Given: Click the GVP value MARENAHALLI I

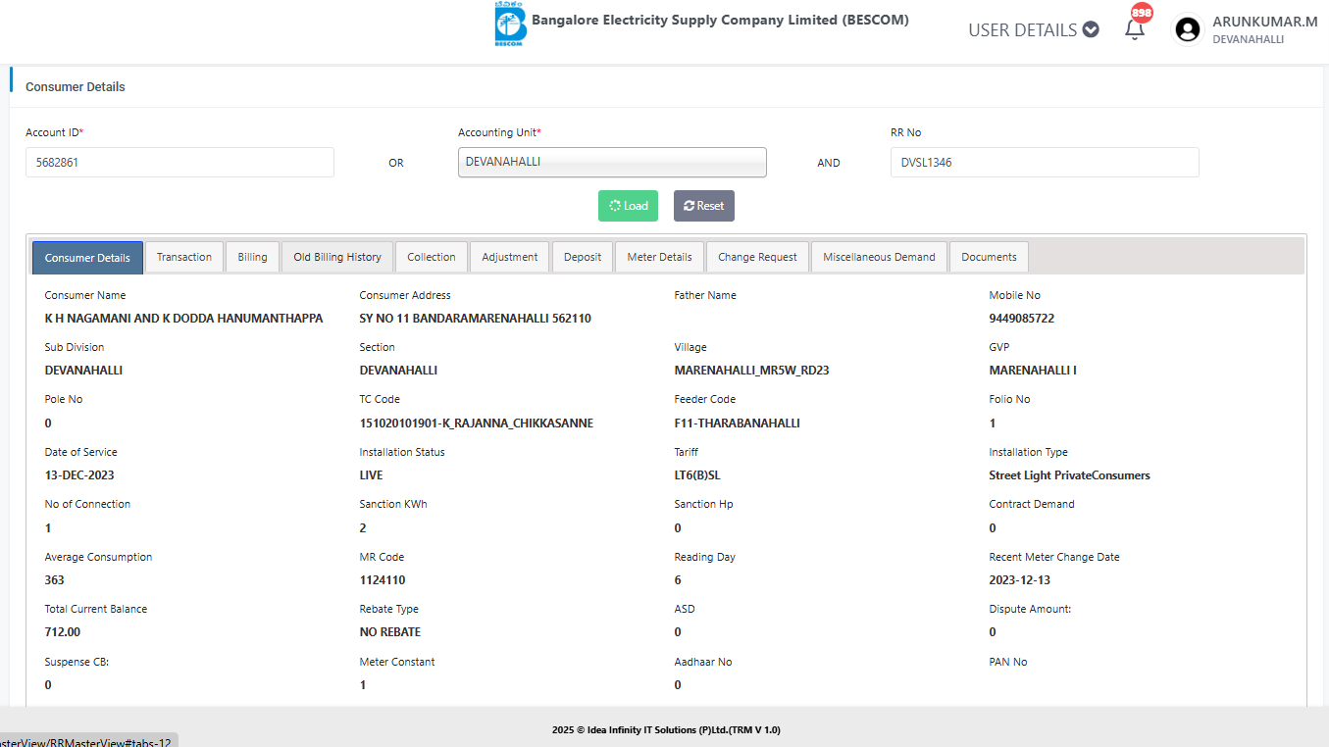Looking at the screenshot, I should pos(1033,371).
